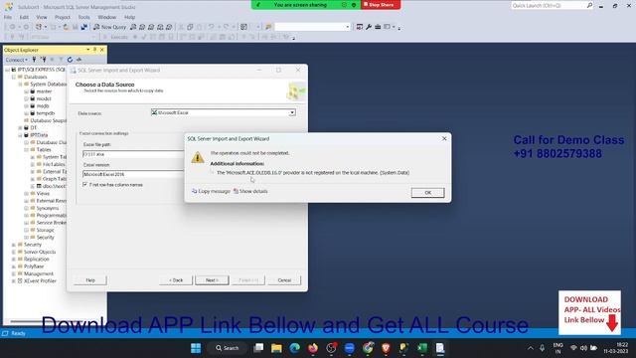Click the connect plug icon in Object Explorer
The image size is (636, 358).
(x=34, y=60)
